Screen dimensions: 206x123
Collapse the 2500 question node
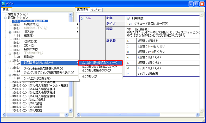pyautogui.click(x=10, y=75)
